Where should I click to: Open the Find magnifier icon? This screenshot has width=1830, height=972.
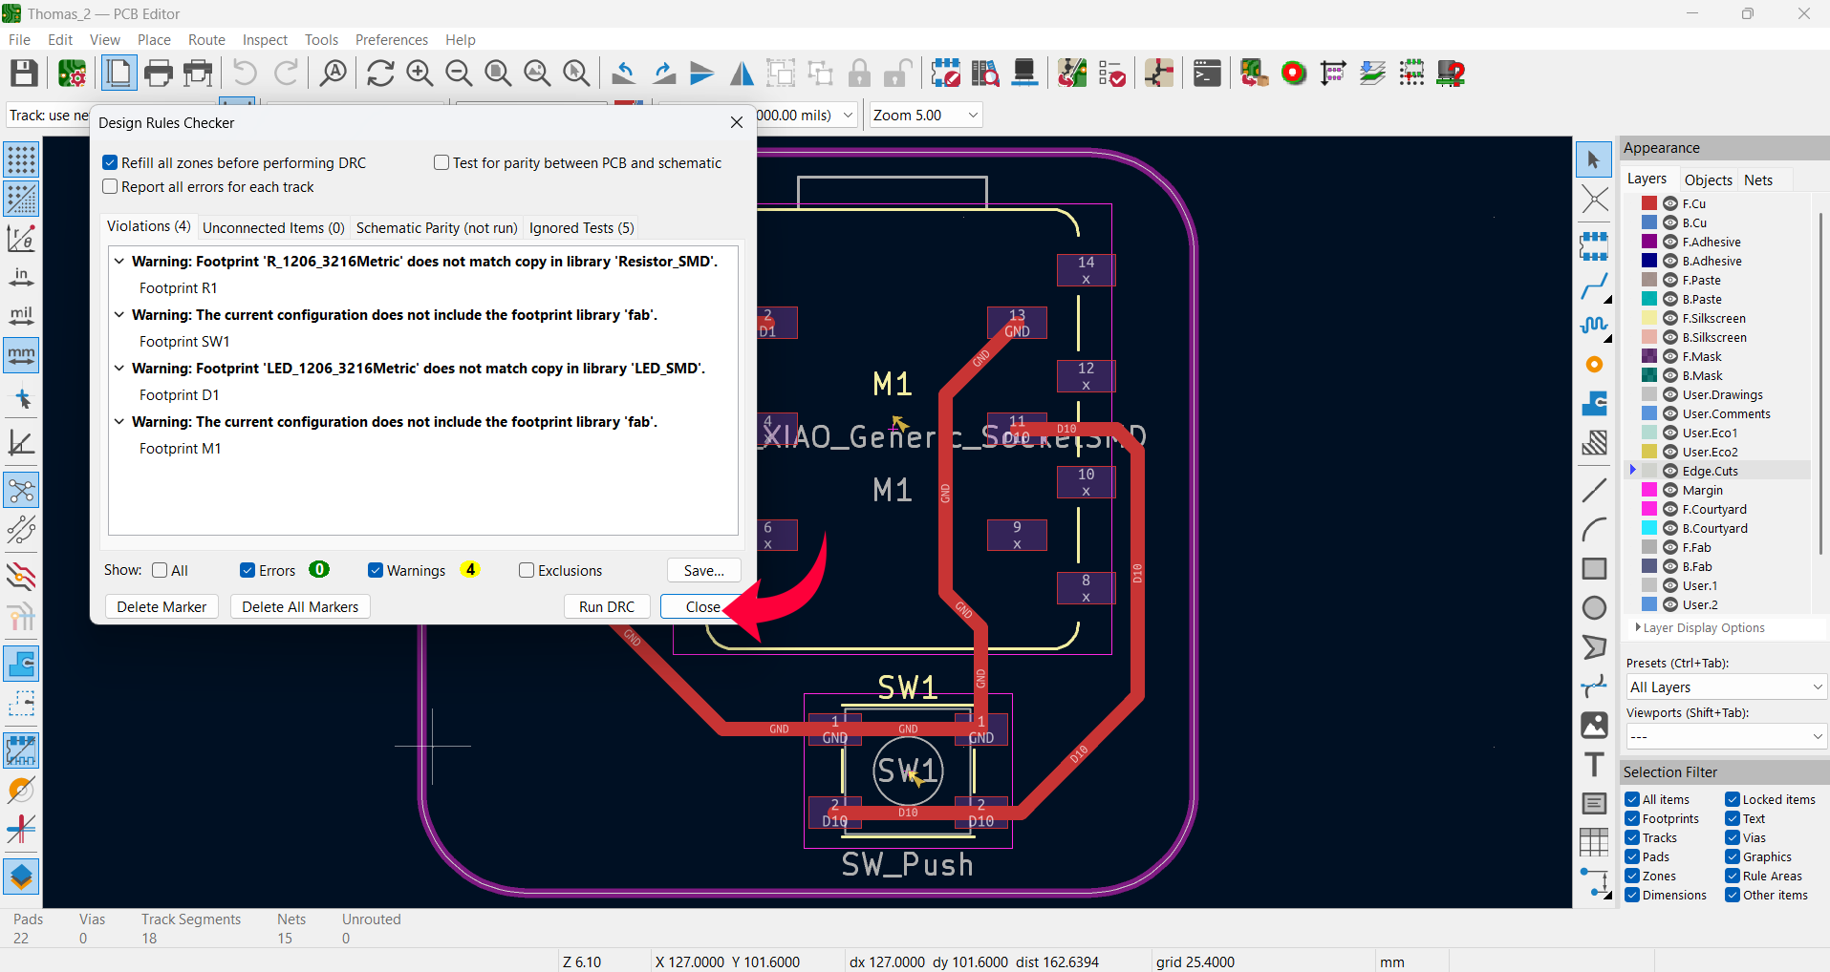point(333,74)
